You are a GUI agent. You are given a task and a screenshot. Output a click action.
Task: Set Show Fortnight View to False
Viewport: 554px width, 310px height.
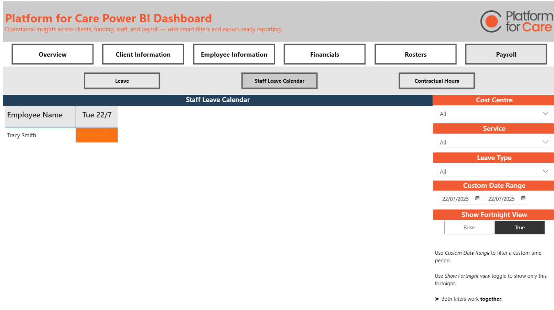pos(469,228)
